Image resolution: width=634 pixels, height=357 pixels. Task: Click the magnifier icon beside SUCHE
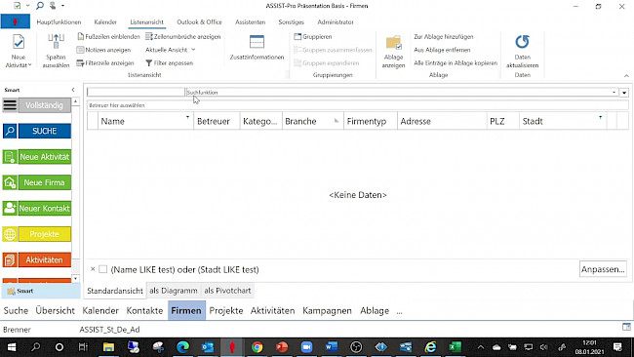pyautogui.click(x=10, y=131)
